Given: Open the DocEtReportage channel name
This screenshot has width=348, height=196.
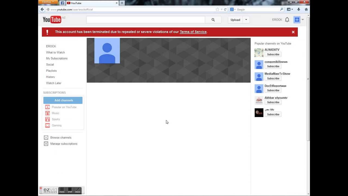Looking at the screenshot, I should coord(275,86).
